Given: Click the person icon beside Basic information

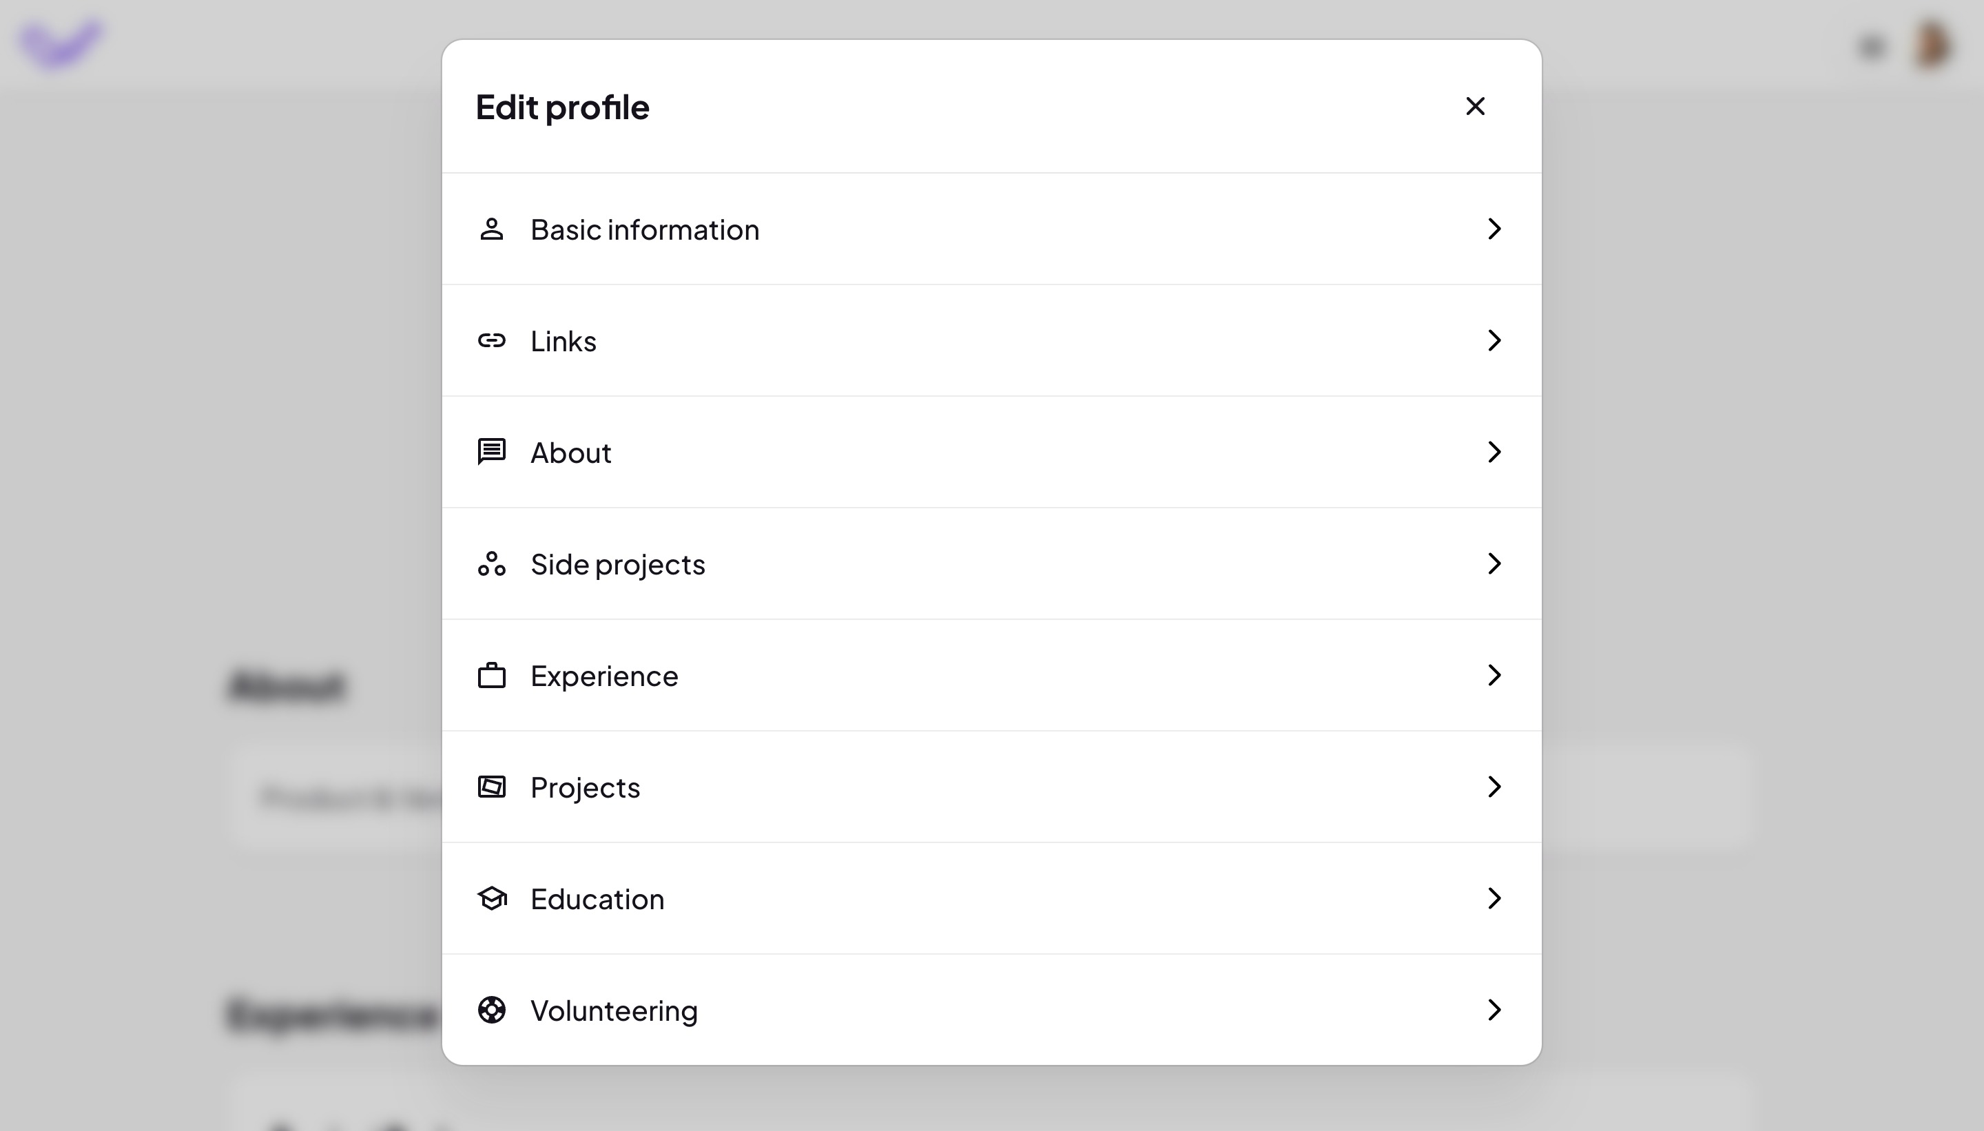Looking at the screenshot, I should (x=491, y=229).
